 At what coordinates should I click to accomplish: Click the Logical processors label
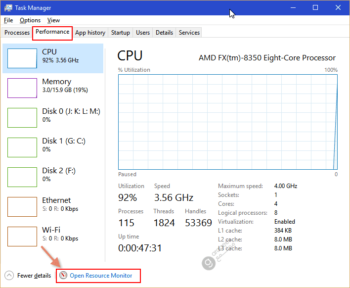tap(243, 213)
